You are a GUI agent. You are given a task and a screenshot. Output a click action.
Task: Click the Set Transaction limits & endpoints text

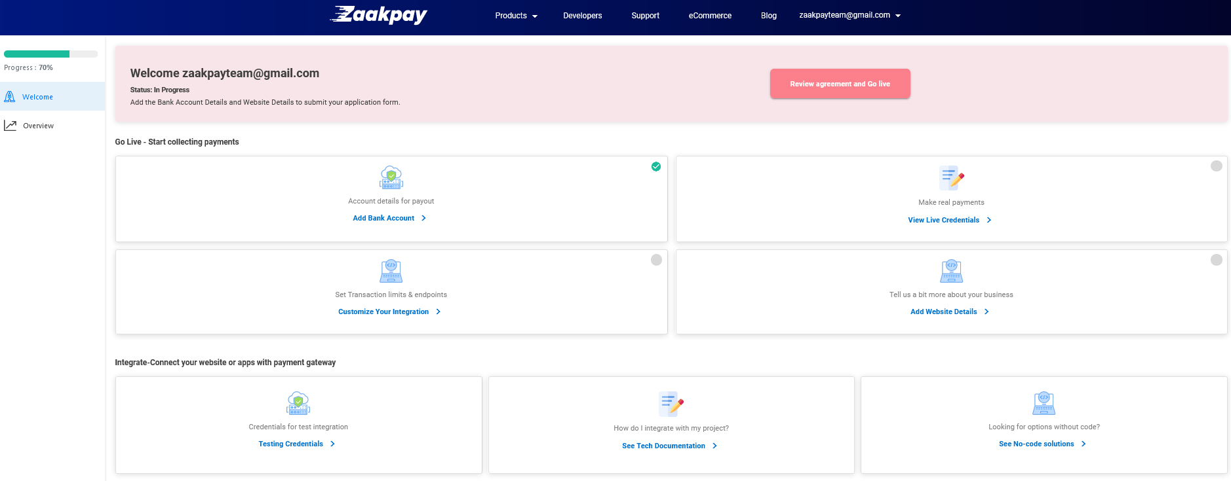pyautogui.click(x=391, y=294)
